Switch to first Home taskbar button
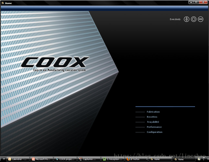The height and width of the screenshot is (162, 209). pos(160,159)
